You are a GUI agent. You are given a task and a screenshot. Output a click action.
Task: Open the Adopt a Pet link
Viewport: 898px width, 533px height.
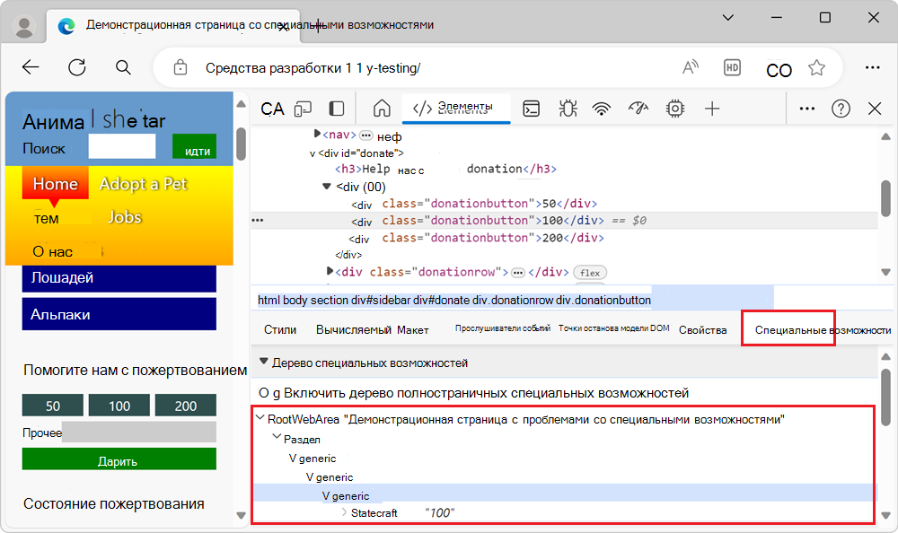(143, 183)
